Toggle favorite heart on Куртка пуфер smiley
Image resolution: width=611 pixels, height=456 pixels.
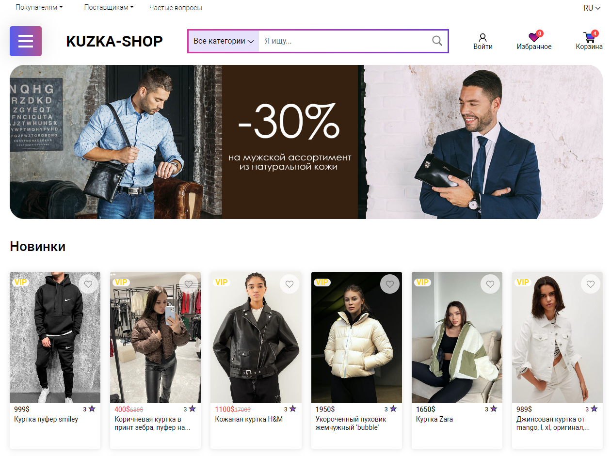[88, 284]
